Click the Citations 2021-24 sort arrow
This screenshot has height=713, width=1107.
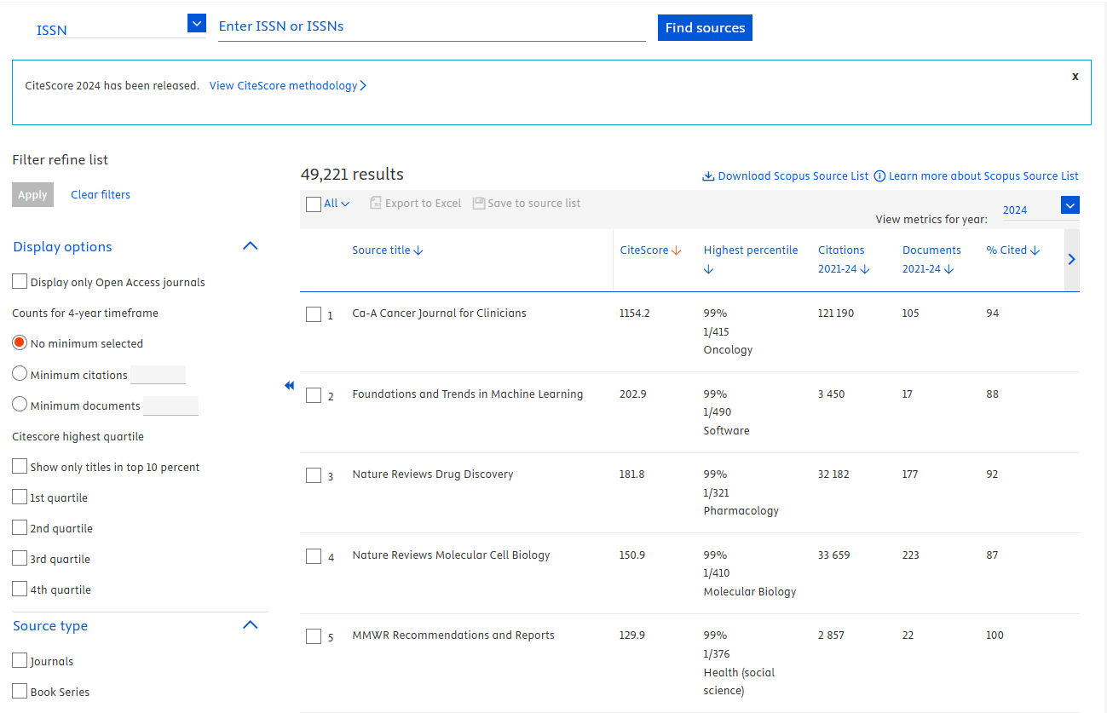coord(867,268)
